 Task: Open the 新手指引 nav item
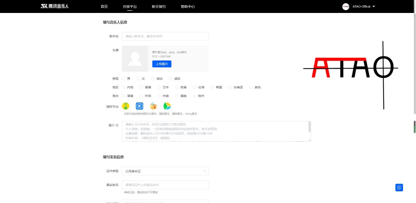[159, 6]
